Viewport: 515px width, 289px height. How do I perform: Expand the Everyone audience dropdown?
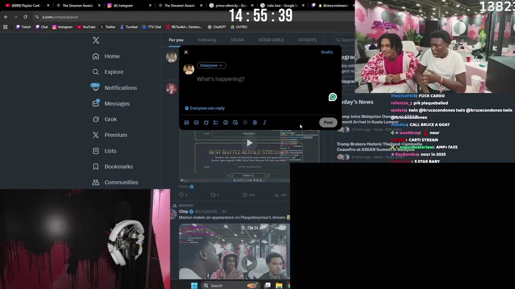211,65
